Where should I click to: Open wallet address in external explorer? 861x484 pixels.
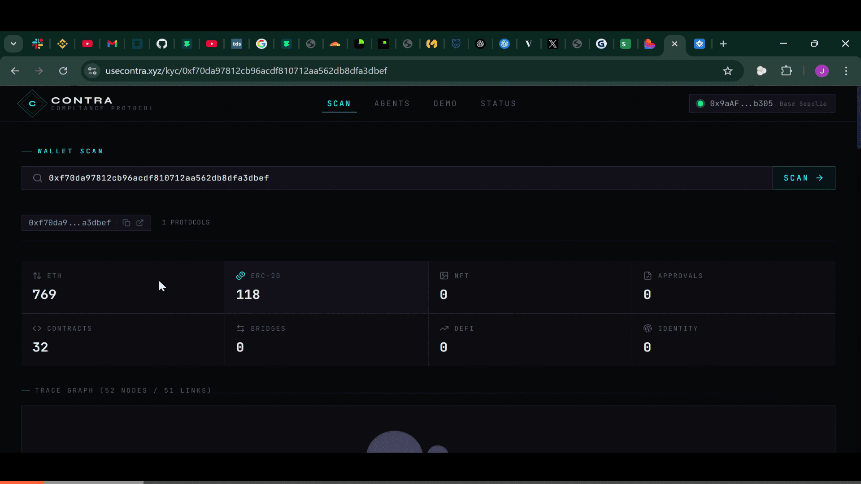(x=140, y=223)
